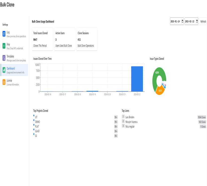207x186 pixels.
Task: Open the Log settings icon
Action: tap(4, 34)
